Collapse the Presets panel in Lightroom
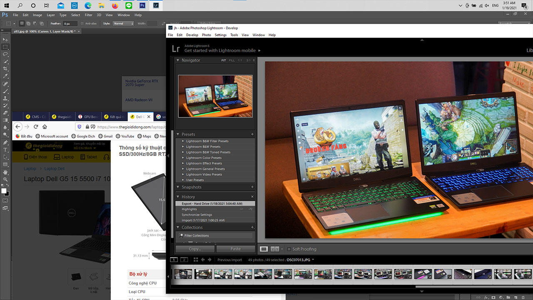 [178, 135]
